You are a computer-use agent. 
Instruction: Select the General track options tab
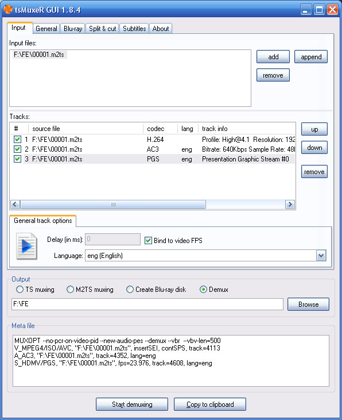[43, 221]
